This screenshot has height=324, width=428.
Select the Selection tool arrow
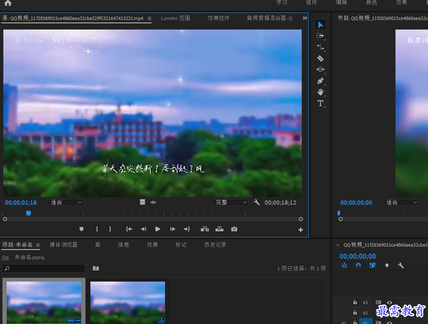point(320,25)
